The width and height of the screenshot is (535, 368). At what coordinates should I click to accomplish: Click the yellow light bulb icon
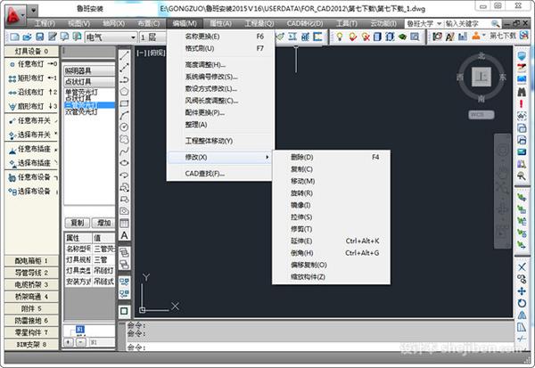(x=340, y=37)
